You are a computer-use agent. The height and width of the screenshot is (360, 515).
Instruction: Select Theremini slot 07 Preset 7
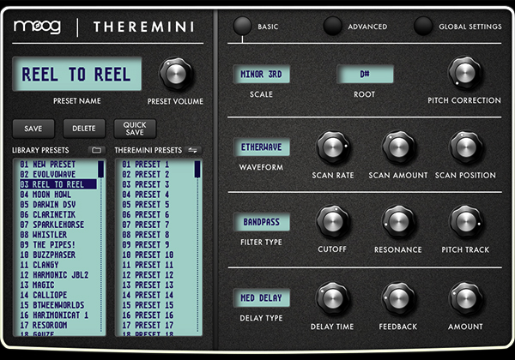click(x=157, y=225)
